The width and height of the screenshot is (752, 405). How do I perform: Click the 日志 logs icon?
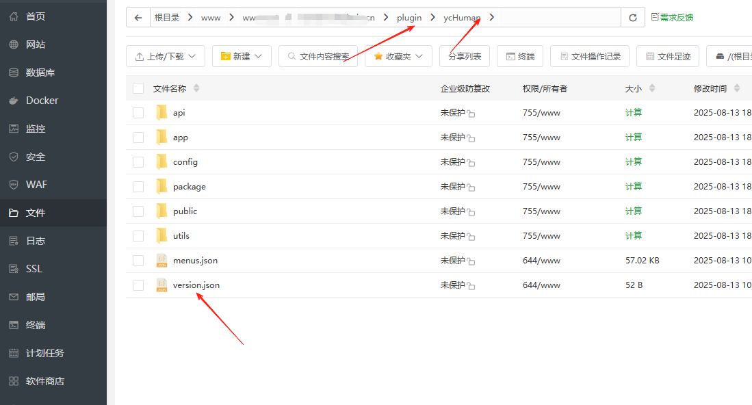[x=14, y=241]
